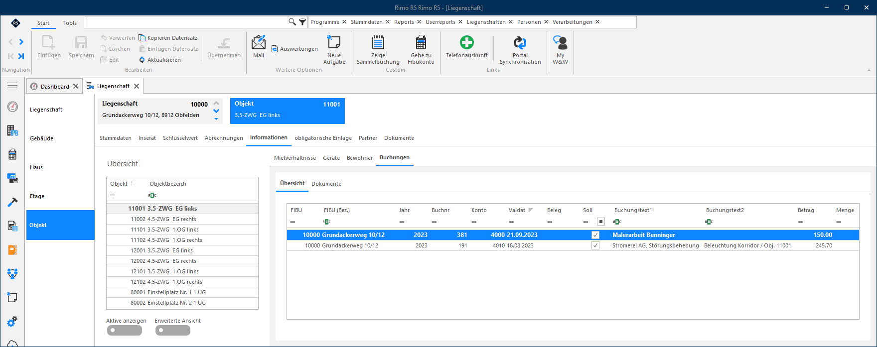Collapse the ribbon with the arrow

coord(870,71)
